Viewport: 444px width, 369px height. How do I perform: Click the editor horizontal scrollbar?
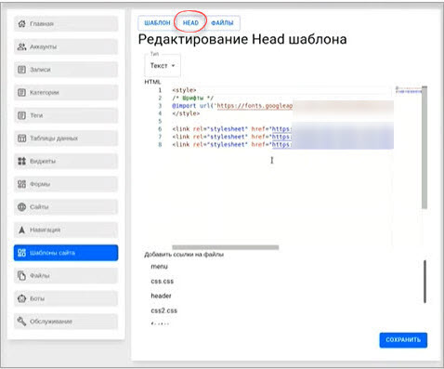pos(226,247)
